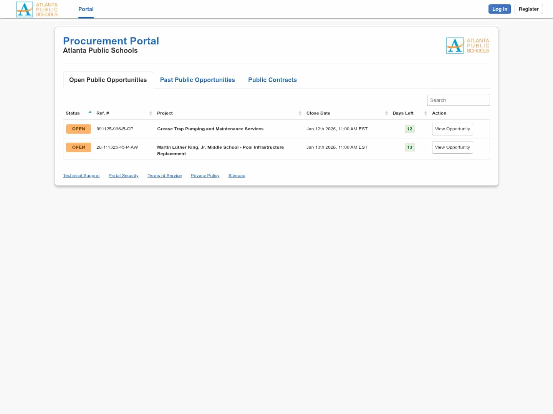Click the Register button

point(528,9)
